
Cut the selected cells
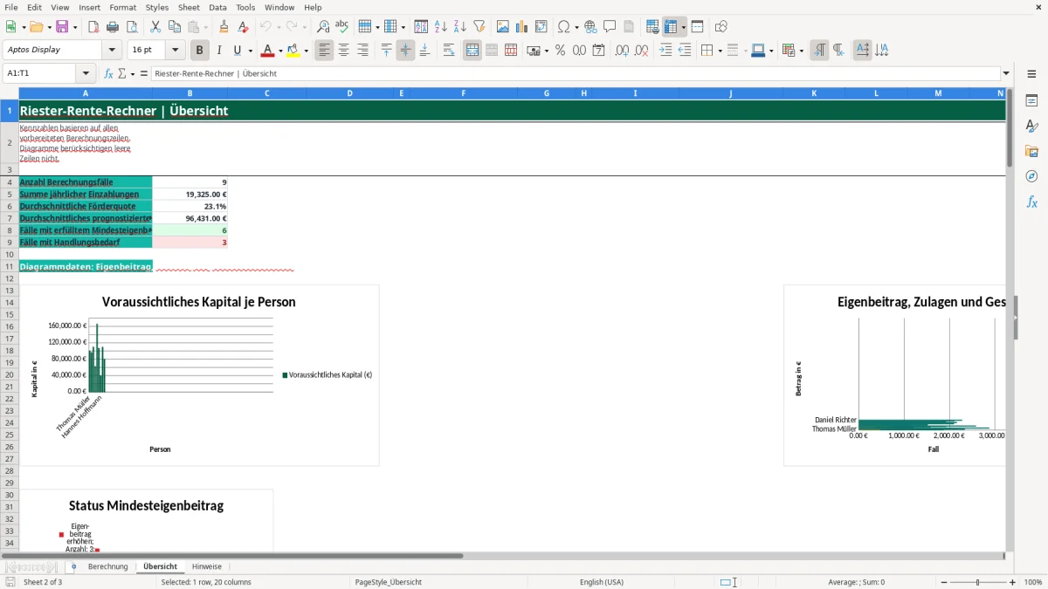click(x=155, y=27)
